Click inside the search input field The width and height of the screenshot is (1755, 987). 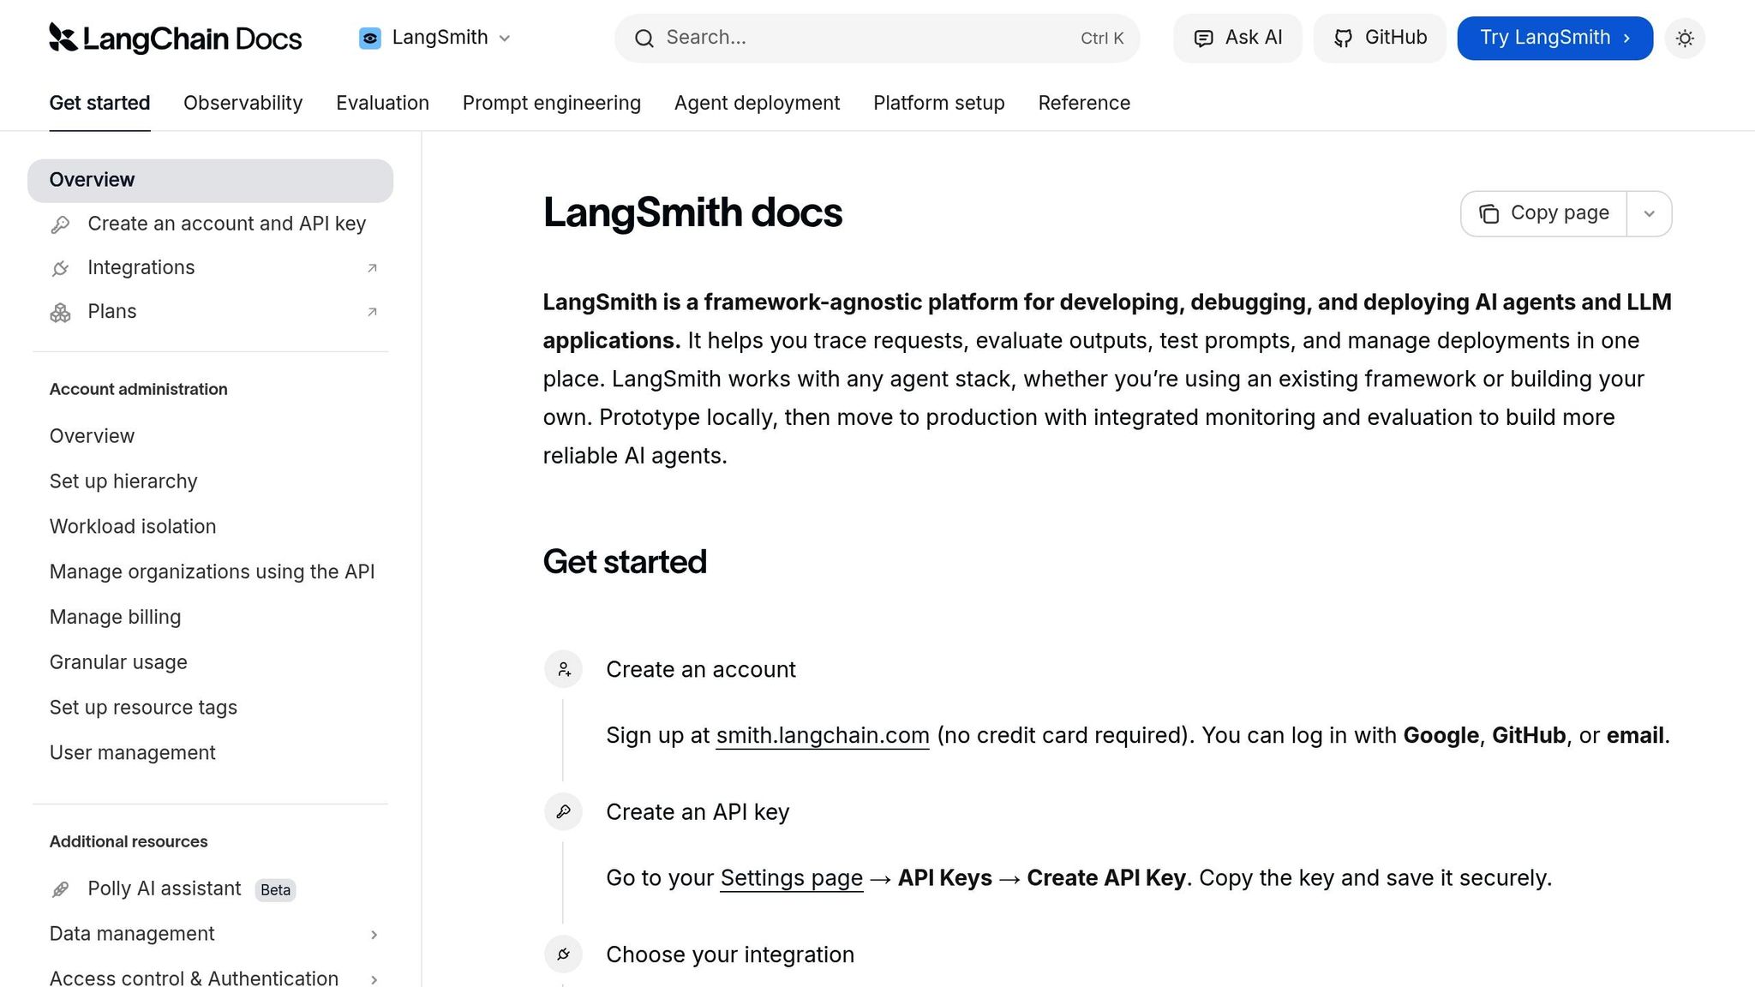pyautogui.click(x=857, y=38)
